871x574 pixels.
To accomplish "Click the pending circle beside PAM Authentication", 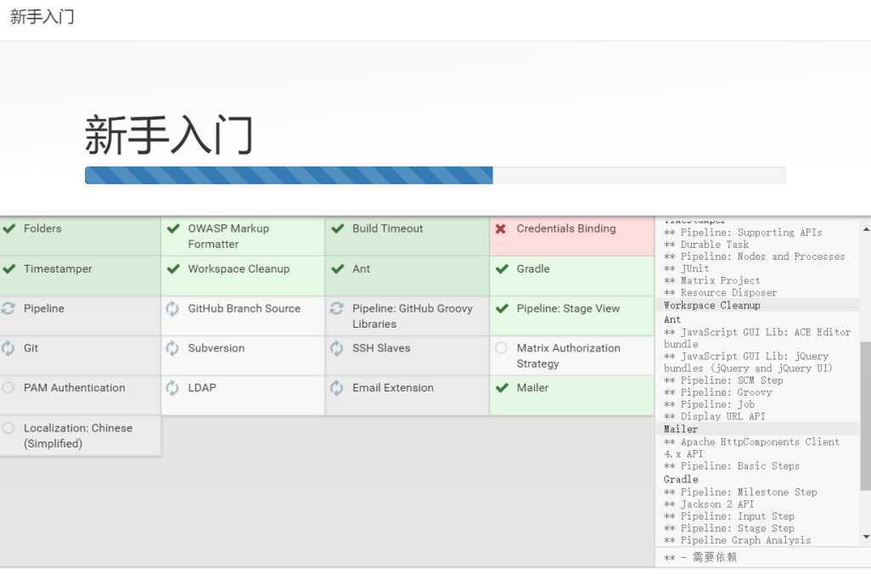I will 8,387.
